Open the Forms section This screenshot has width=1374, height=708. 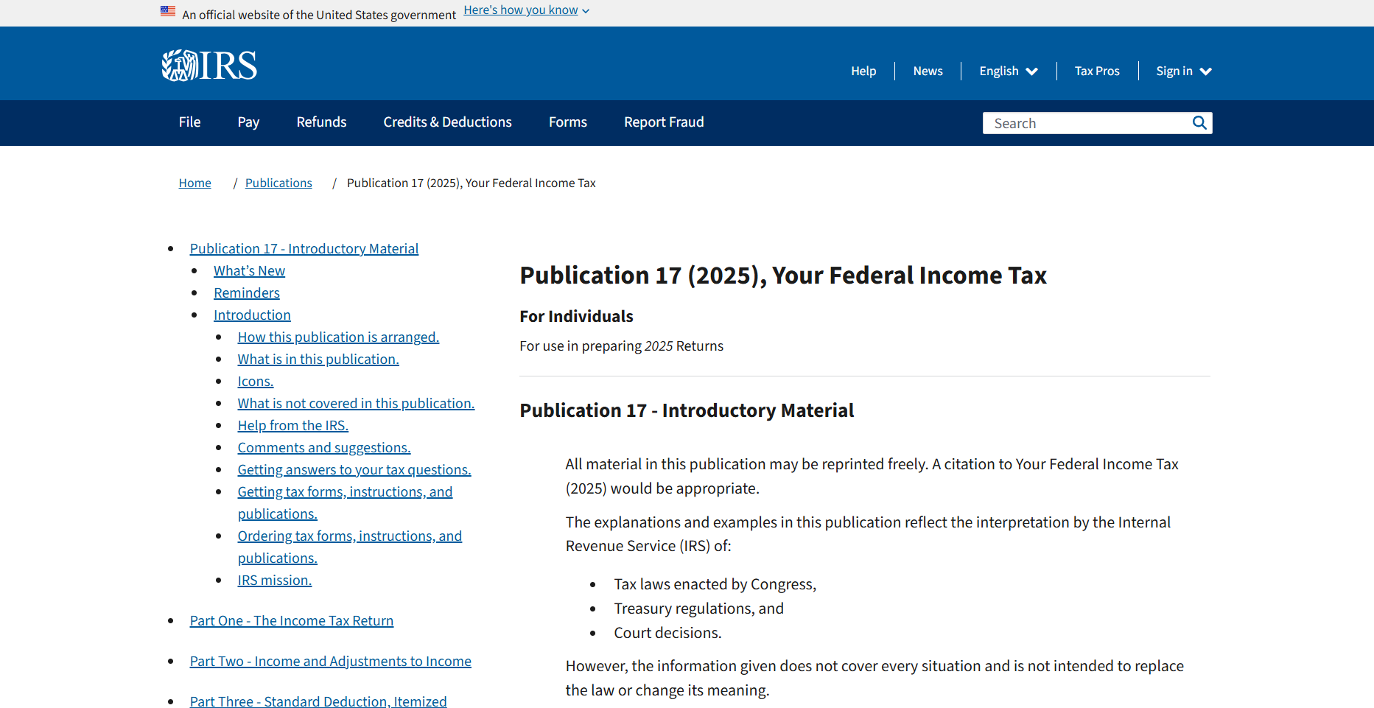point(567,122)
